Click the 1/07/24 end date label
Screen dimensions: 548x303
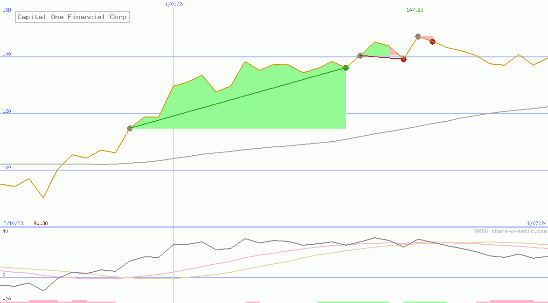pyautogui.click(x=537, y=223)
